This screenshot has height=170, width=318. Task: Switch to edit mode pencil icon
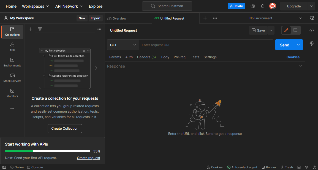[286, 30]
